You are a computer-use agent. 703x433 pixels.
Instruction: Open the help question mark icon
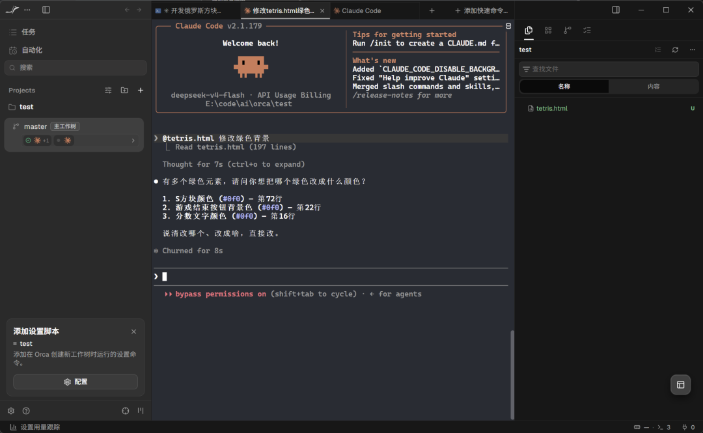point(26,411)
